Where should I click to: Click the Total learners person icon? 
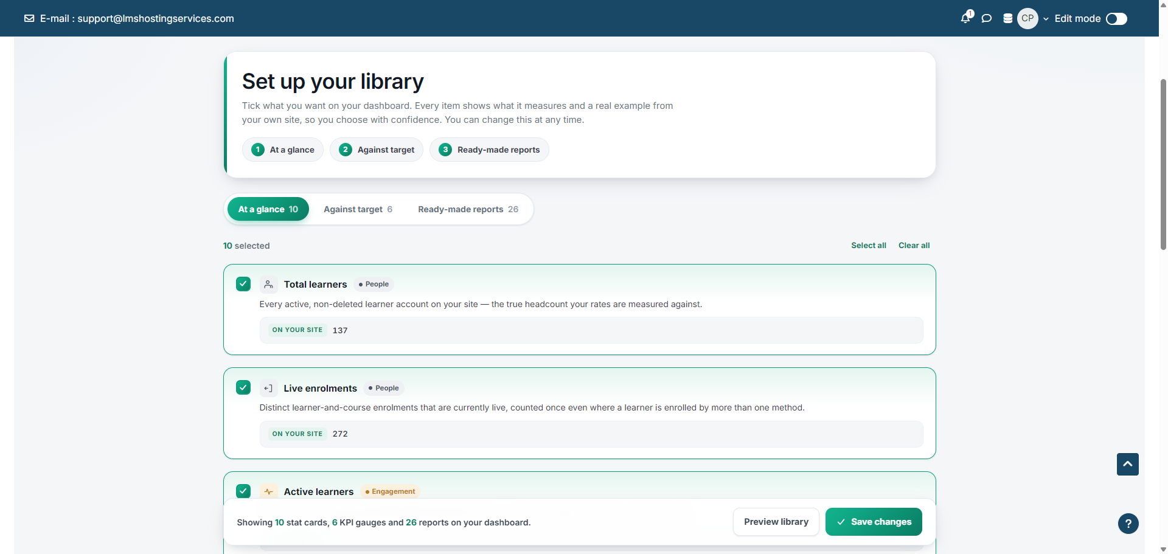268,284
